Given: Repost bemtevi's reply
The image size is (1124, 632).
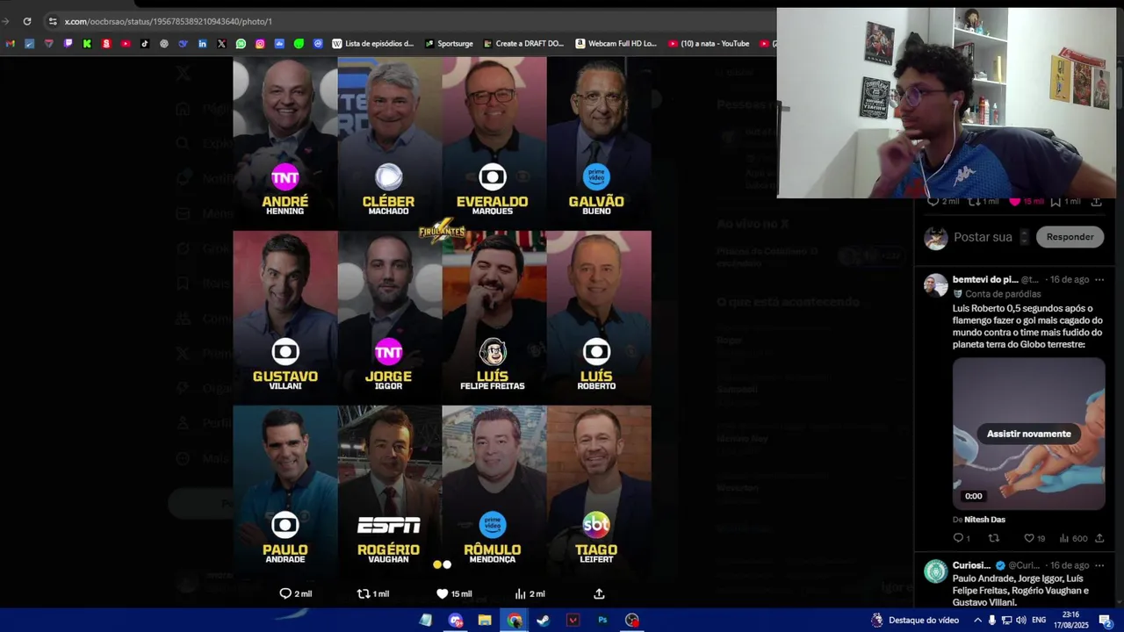Looking at the screenshot, I should 994,538.
